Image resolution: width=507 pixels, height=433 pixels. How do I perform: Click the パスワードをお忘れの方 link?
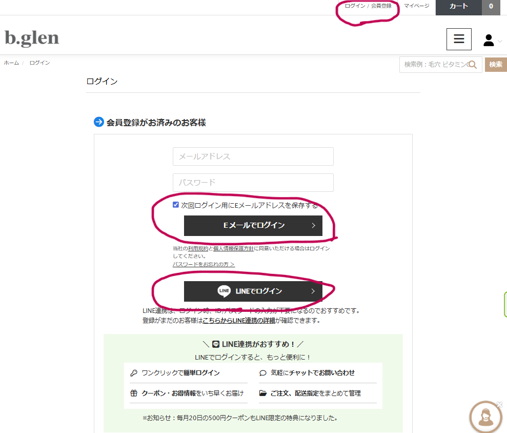[x=204, y=264]
